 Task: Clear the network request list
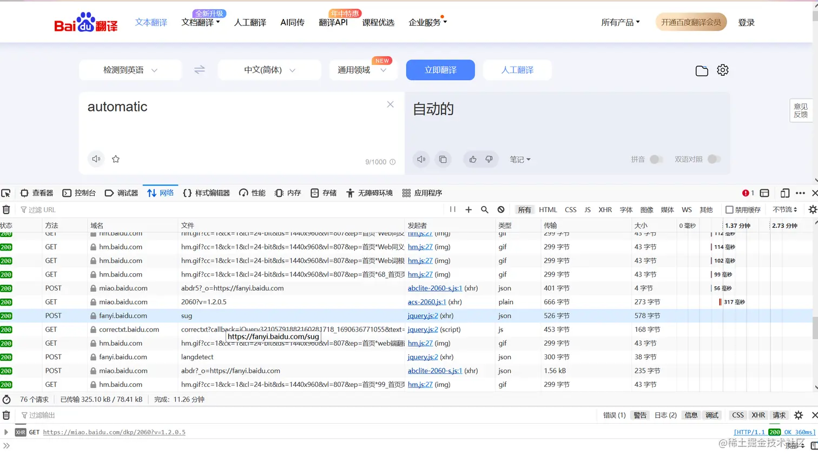6,210
